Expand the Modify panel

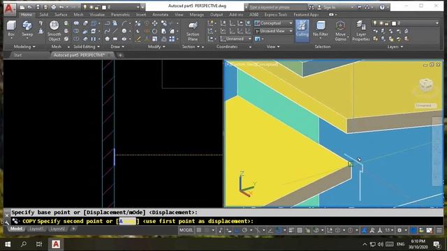tap(156, 47)
